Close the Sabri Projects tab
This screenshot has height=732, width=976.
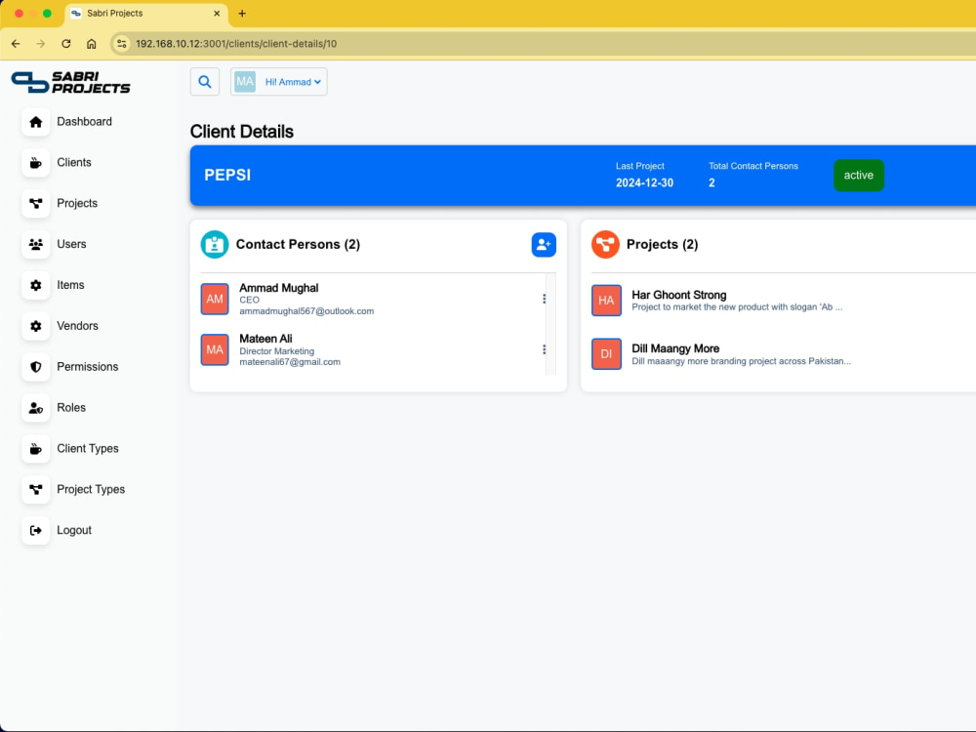pyautogui.click(x=217, y=13)
